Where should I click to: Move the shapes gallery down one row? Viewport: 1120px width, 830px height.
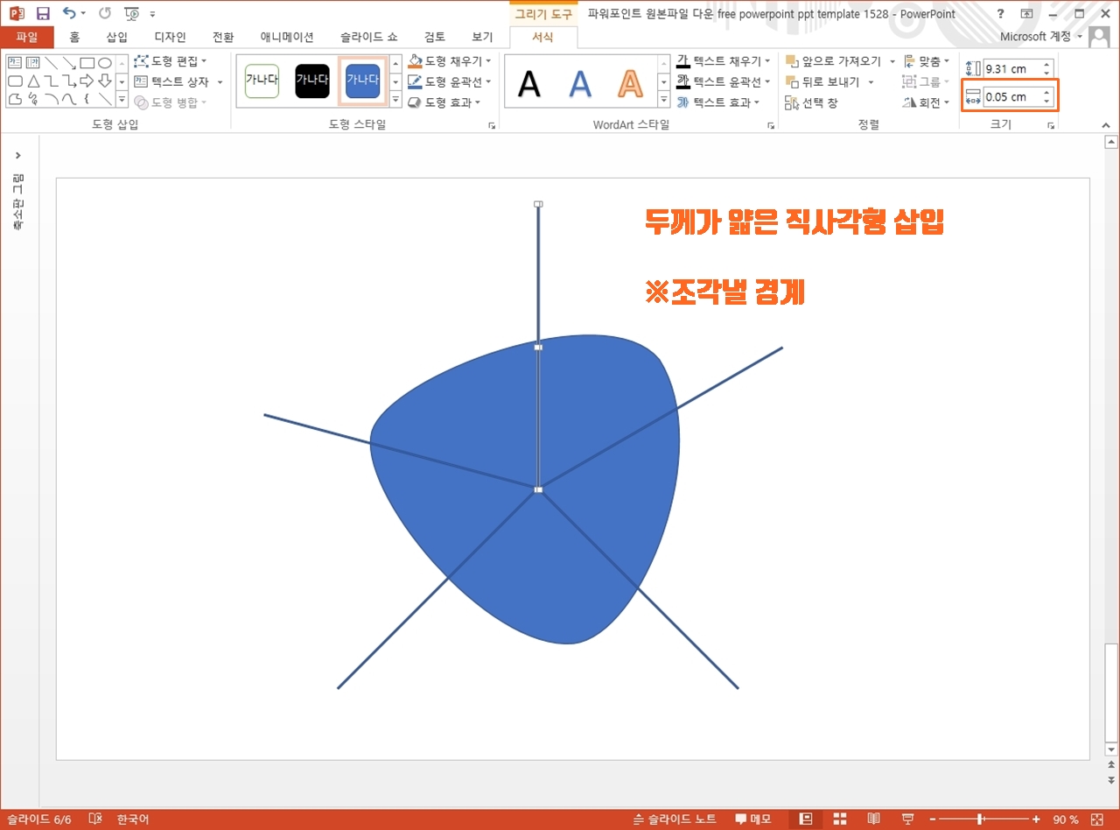pos(122,81)
